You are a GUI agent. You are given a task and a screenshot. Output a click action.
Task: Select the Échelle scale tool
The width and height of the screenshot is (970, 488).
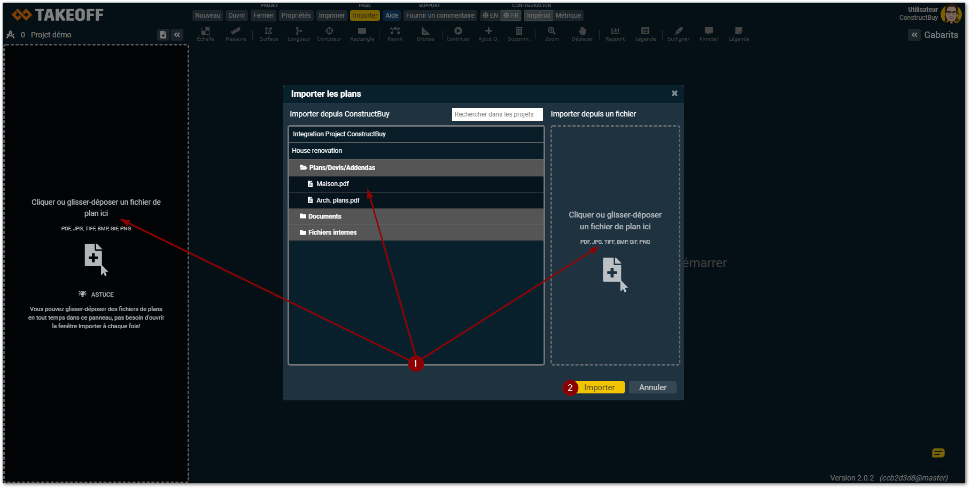click(205, 34)
